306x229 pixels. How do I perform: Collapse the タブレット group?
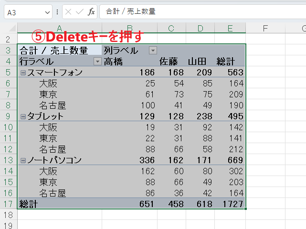pos(23,116)
